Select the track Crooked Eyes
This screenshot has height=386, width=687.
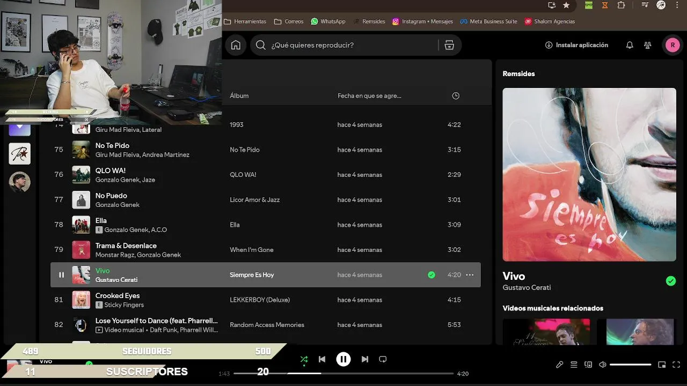(118, 295)
